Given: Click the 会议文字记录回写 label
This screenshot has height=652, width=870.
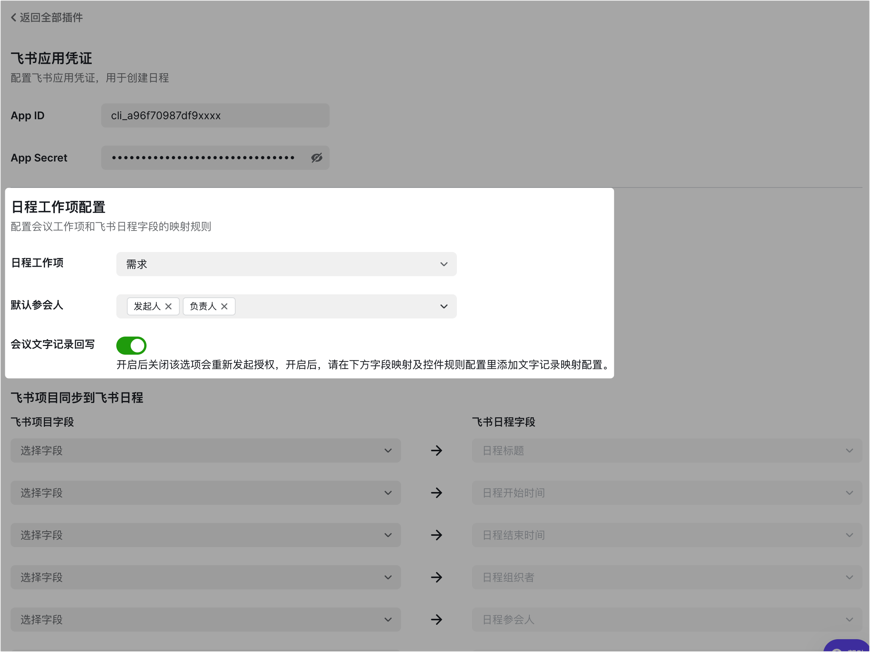Looking at the screenshot, I should (x=53, y=344).
